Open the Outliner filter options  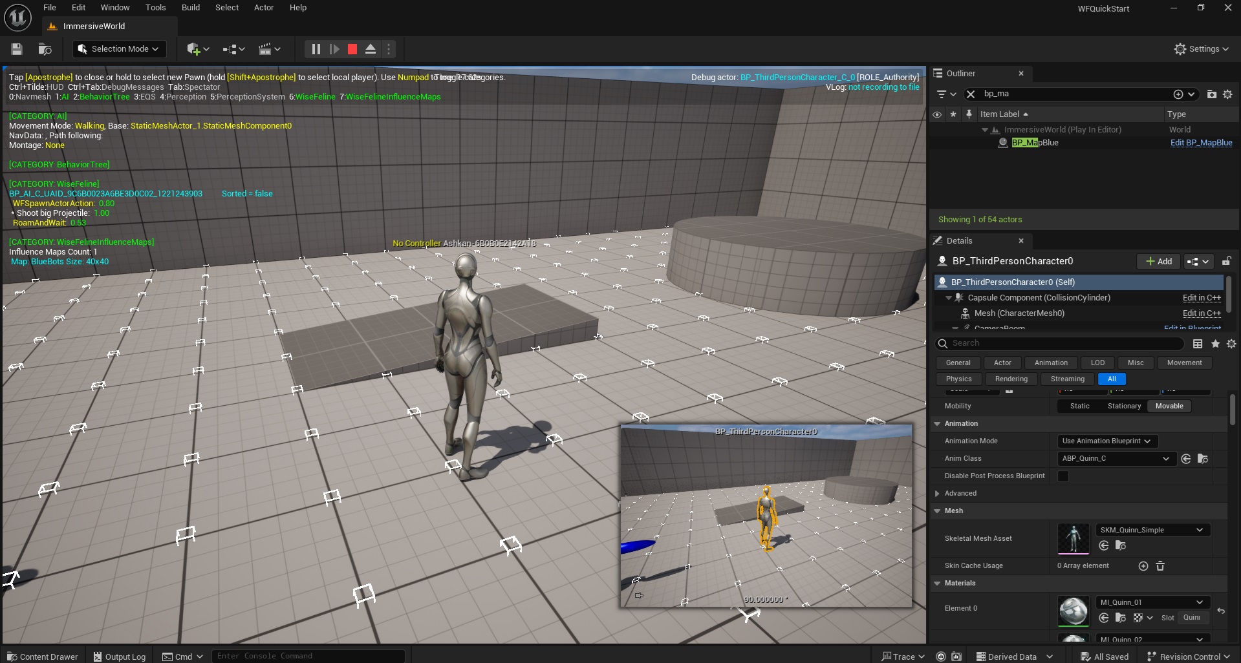[946, 94]
